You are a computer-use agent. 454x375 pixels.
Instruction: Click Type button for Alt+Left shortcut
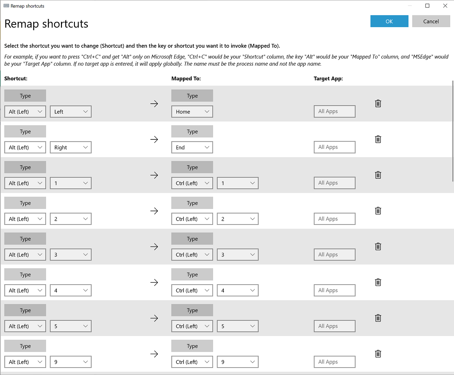[25, 96]
